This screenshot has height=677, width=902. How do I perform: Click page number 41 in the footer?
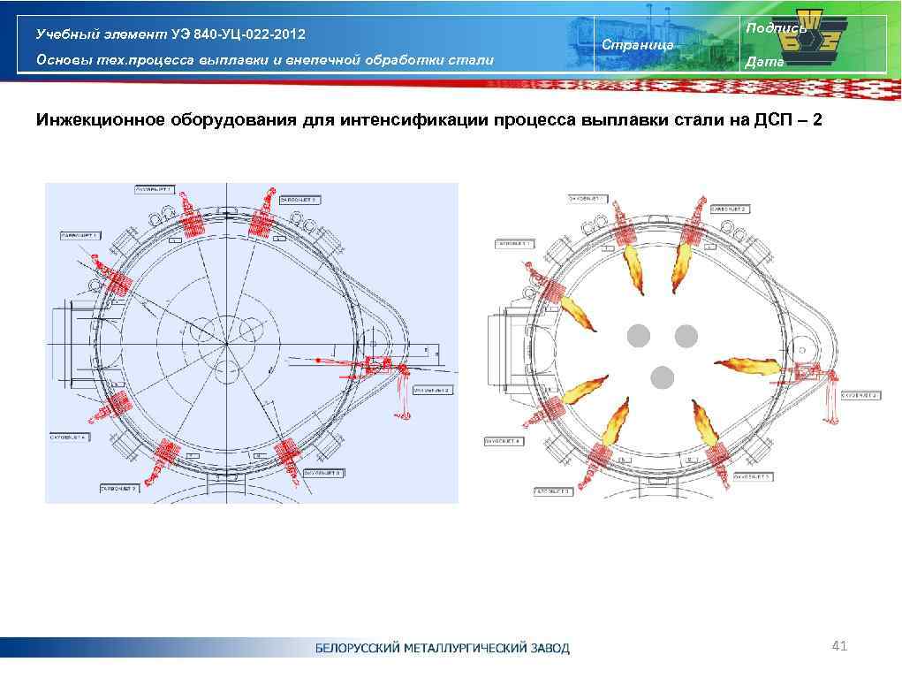[x=839, y=646]
